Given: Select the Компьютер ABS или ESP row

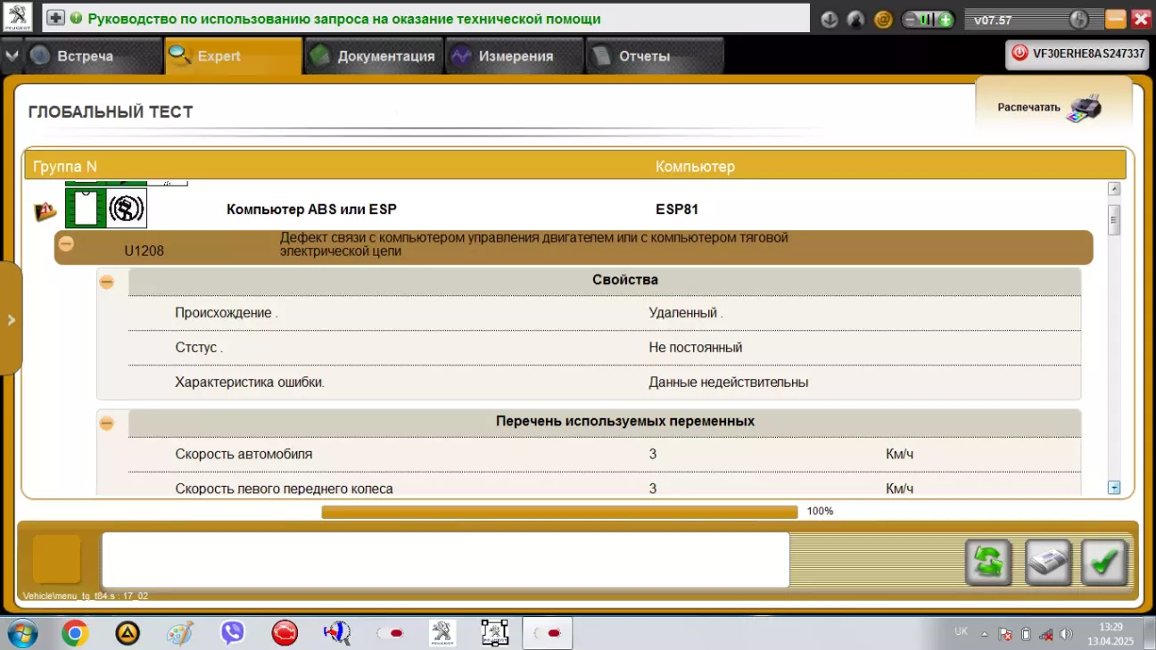Looking at the screenshot, I should [x=311, y=210].
